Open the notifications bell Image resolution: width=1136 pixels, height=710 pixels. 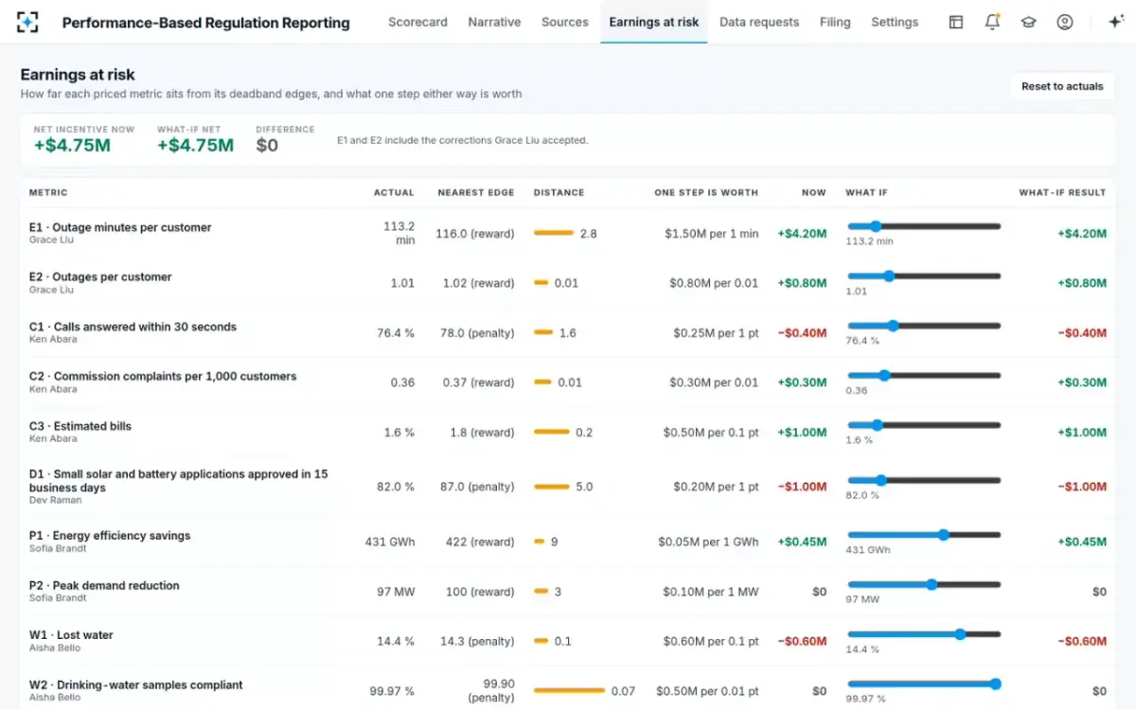[x=992, y=22]
